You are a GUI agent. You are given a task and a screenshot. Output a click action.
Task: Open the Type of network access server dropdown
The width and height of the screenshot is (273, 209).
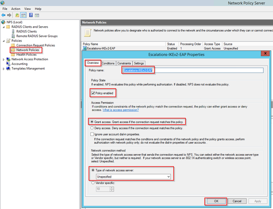133,177
